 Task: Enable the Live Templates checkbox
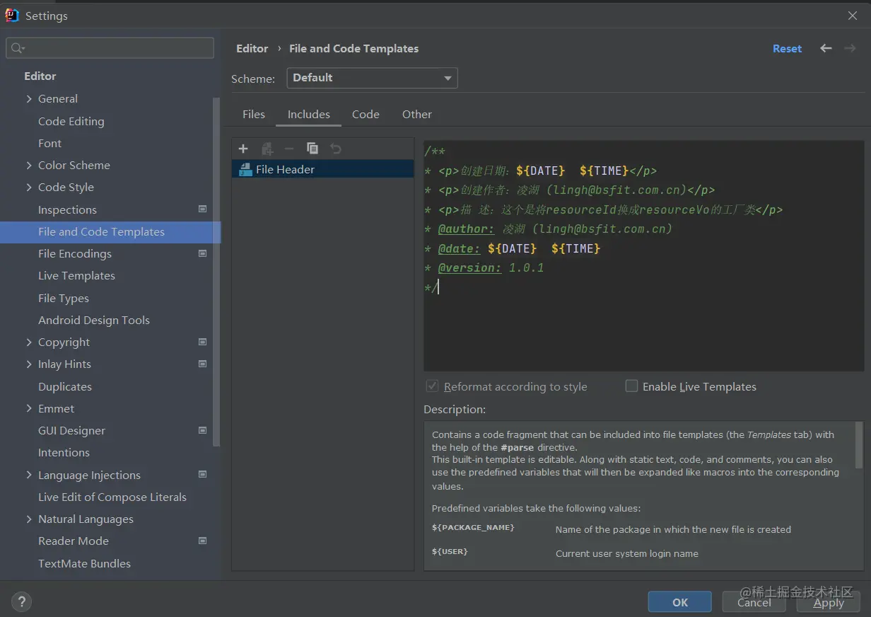point(632,386)
